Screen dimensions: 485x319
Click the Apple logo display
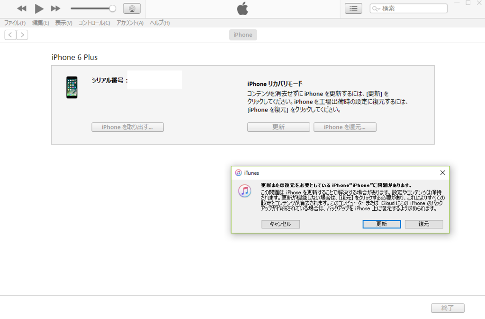tap(242, 9)
